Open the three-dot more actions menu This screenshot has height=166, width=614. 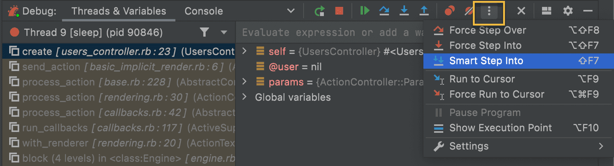(x=489, y=11)
